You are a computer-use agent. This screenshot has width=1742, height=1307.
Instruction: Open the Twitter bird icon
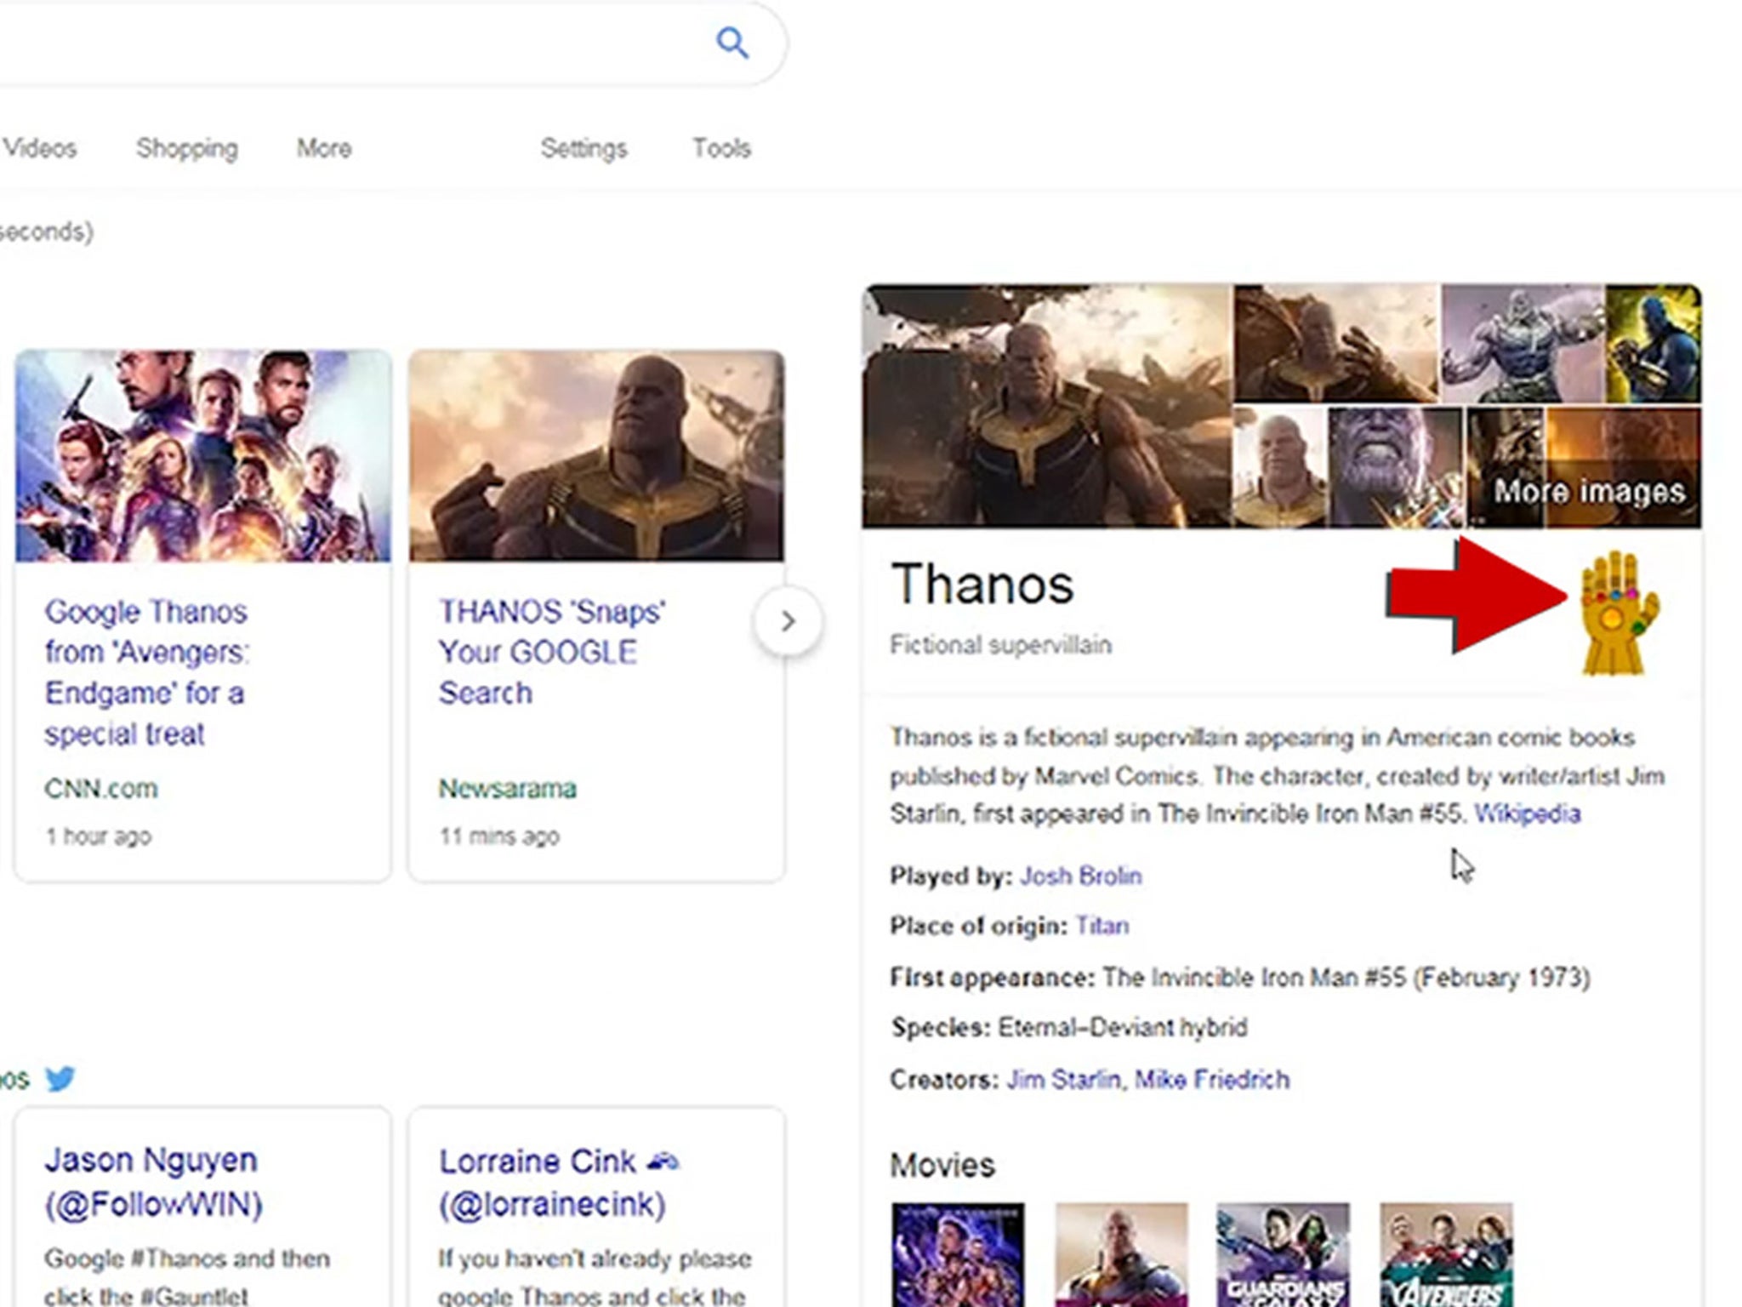click(60, 1079)
